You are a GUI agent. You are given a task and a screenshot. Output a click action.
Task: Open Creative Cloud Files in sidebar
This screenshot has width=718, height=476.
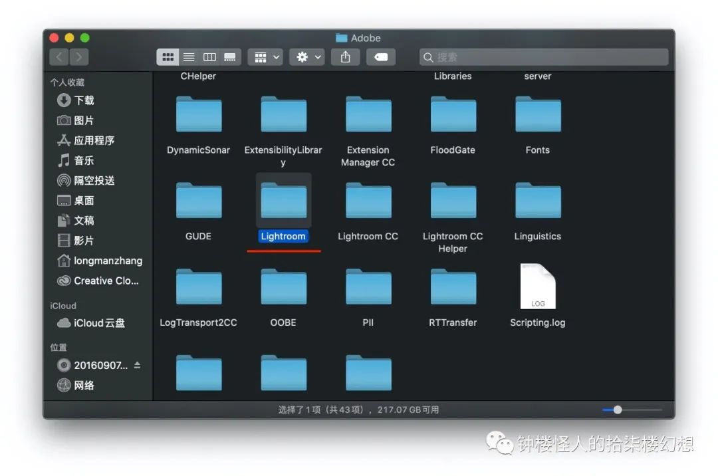click(98, 281)
